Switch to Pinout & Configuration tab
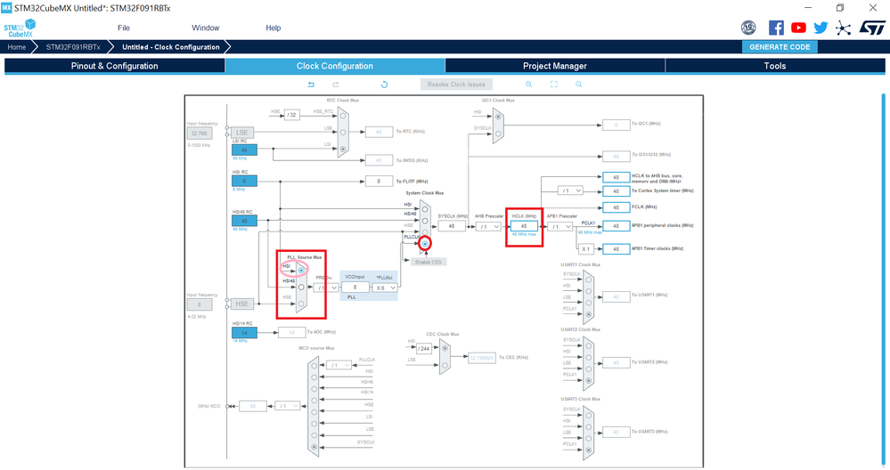 click(x=115, y=66)
